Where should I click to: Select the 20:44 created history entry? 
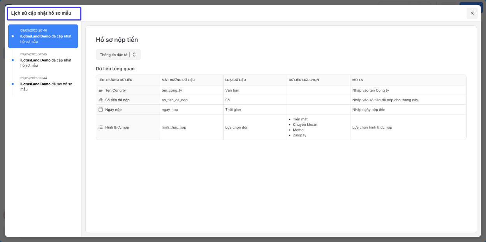[x=43, y=84]
